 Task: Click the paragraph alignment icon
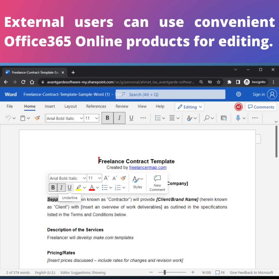pyautogui.click(x=172, y=118)
